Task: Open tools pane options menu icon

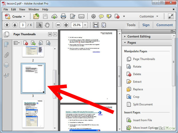Action: 173,31
